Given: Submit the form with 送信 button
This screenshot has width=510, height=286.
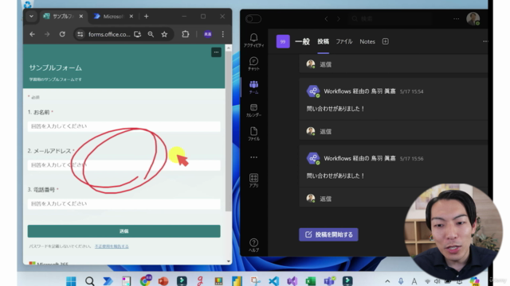Looking at the screenshot, I should [124, 231].
